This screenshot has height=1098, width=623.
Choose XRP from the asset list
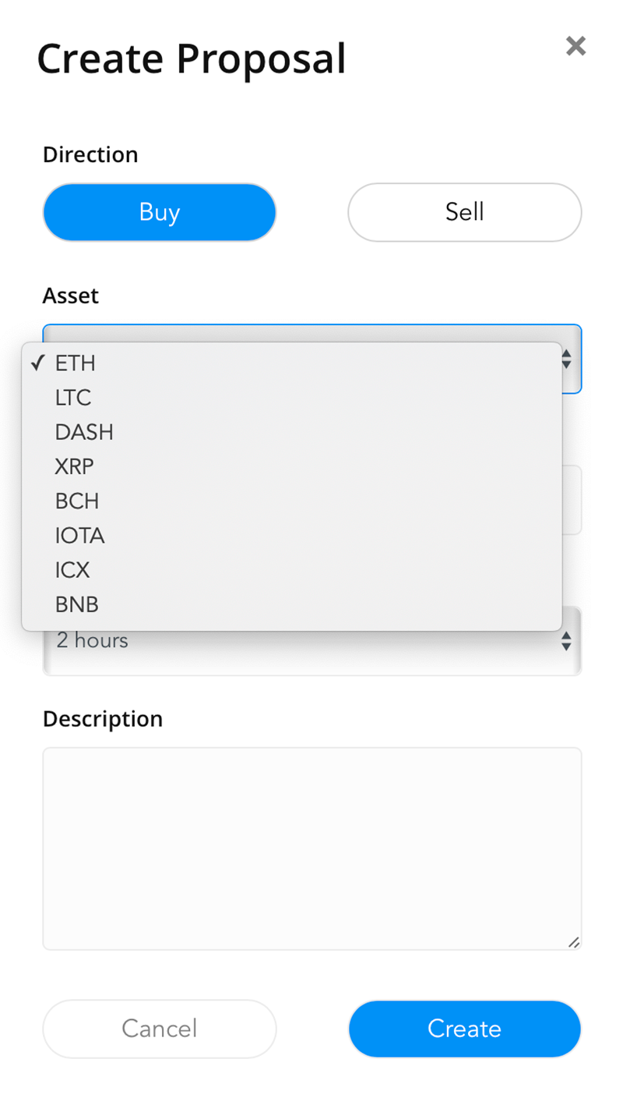click(292, 466)
